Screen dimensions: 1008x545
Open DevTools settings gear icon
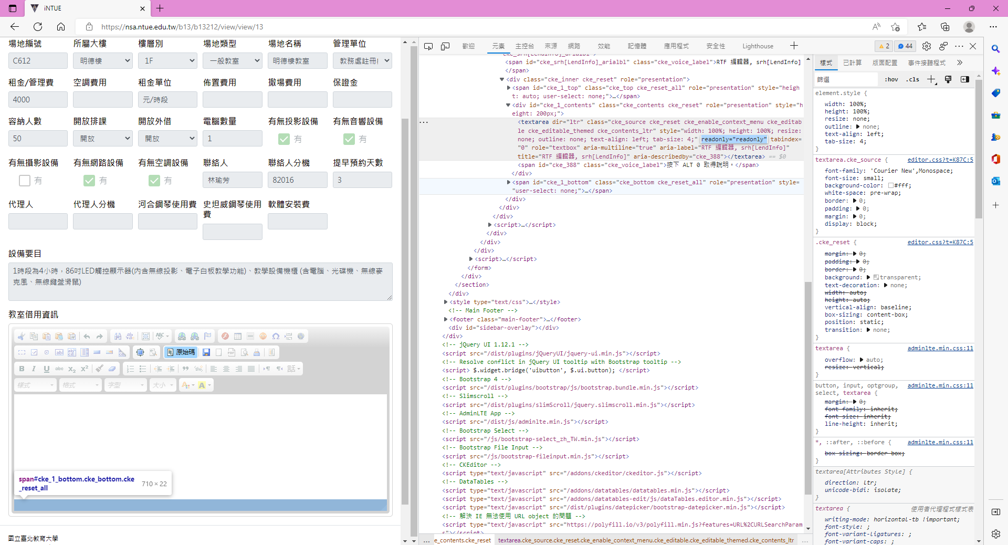tap(927, 46)
